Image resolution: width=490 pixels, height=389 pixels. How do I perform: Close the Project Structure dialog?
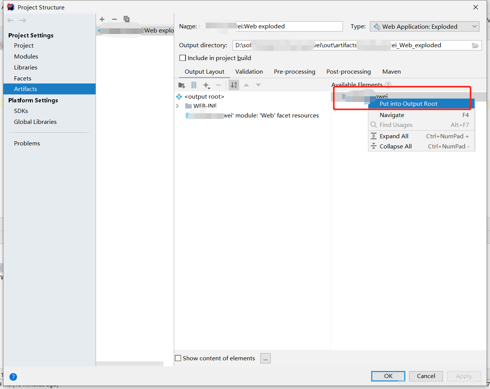tap(476, 7)
